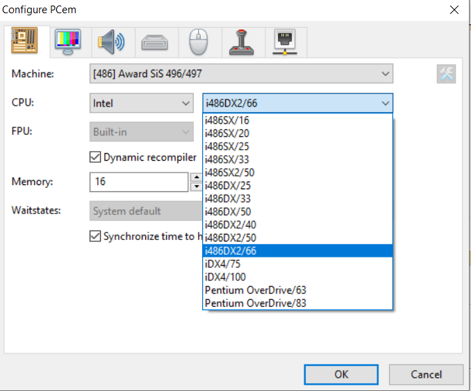
Task: Increase memory with the spinner up arrow
Action: pos(196,177)
